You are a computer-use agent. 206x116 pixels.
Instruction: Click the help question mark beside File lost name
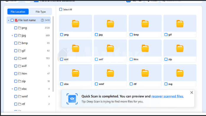click(x=42, y=20)
